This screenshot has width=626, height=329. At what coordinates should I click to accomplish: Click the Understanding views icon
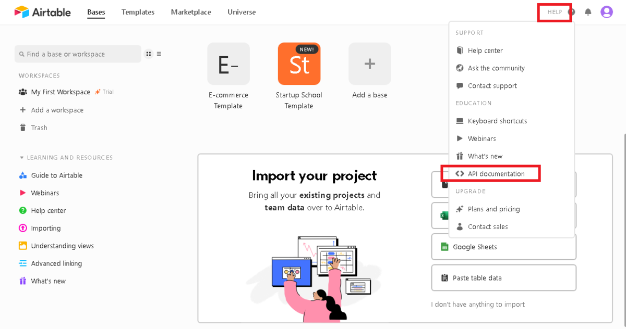[x=22, y=246]
